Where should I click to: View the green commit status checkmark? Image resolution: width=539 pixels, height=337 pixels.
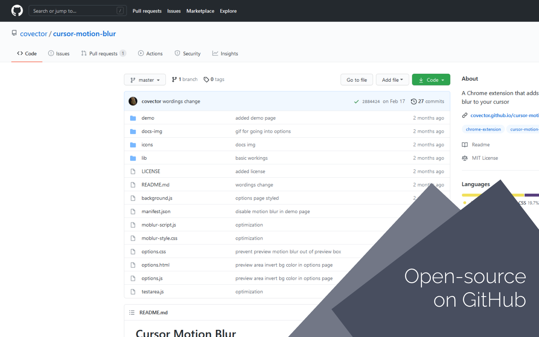357,102
